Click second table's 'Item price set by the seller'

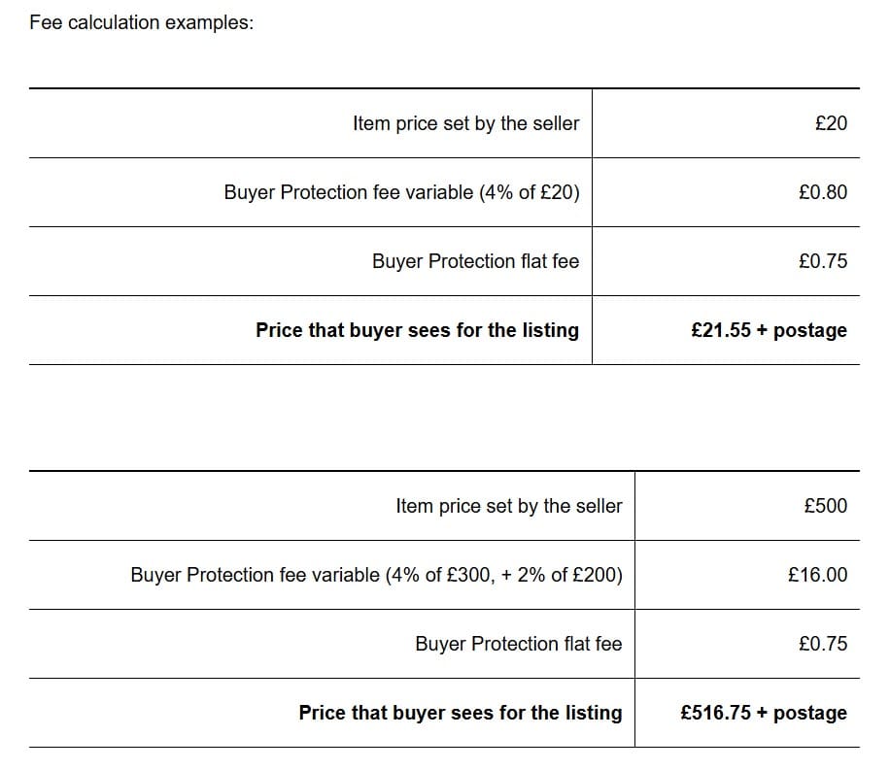tap(508, 506)
